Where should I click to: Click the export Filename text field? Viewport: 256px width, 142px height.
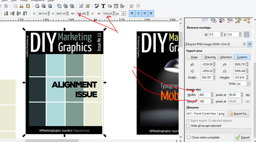206,114
